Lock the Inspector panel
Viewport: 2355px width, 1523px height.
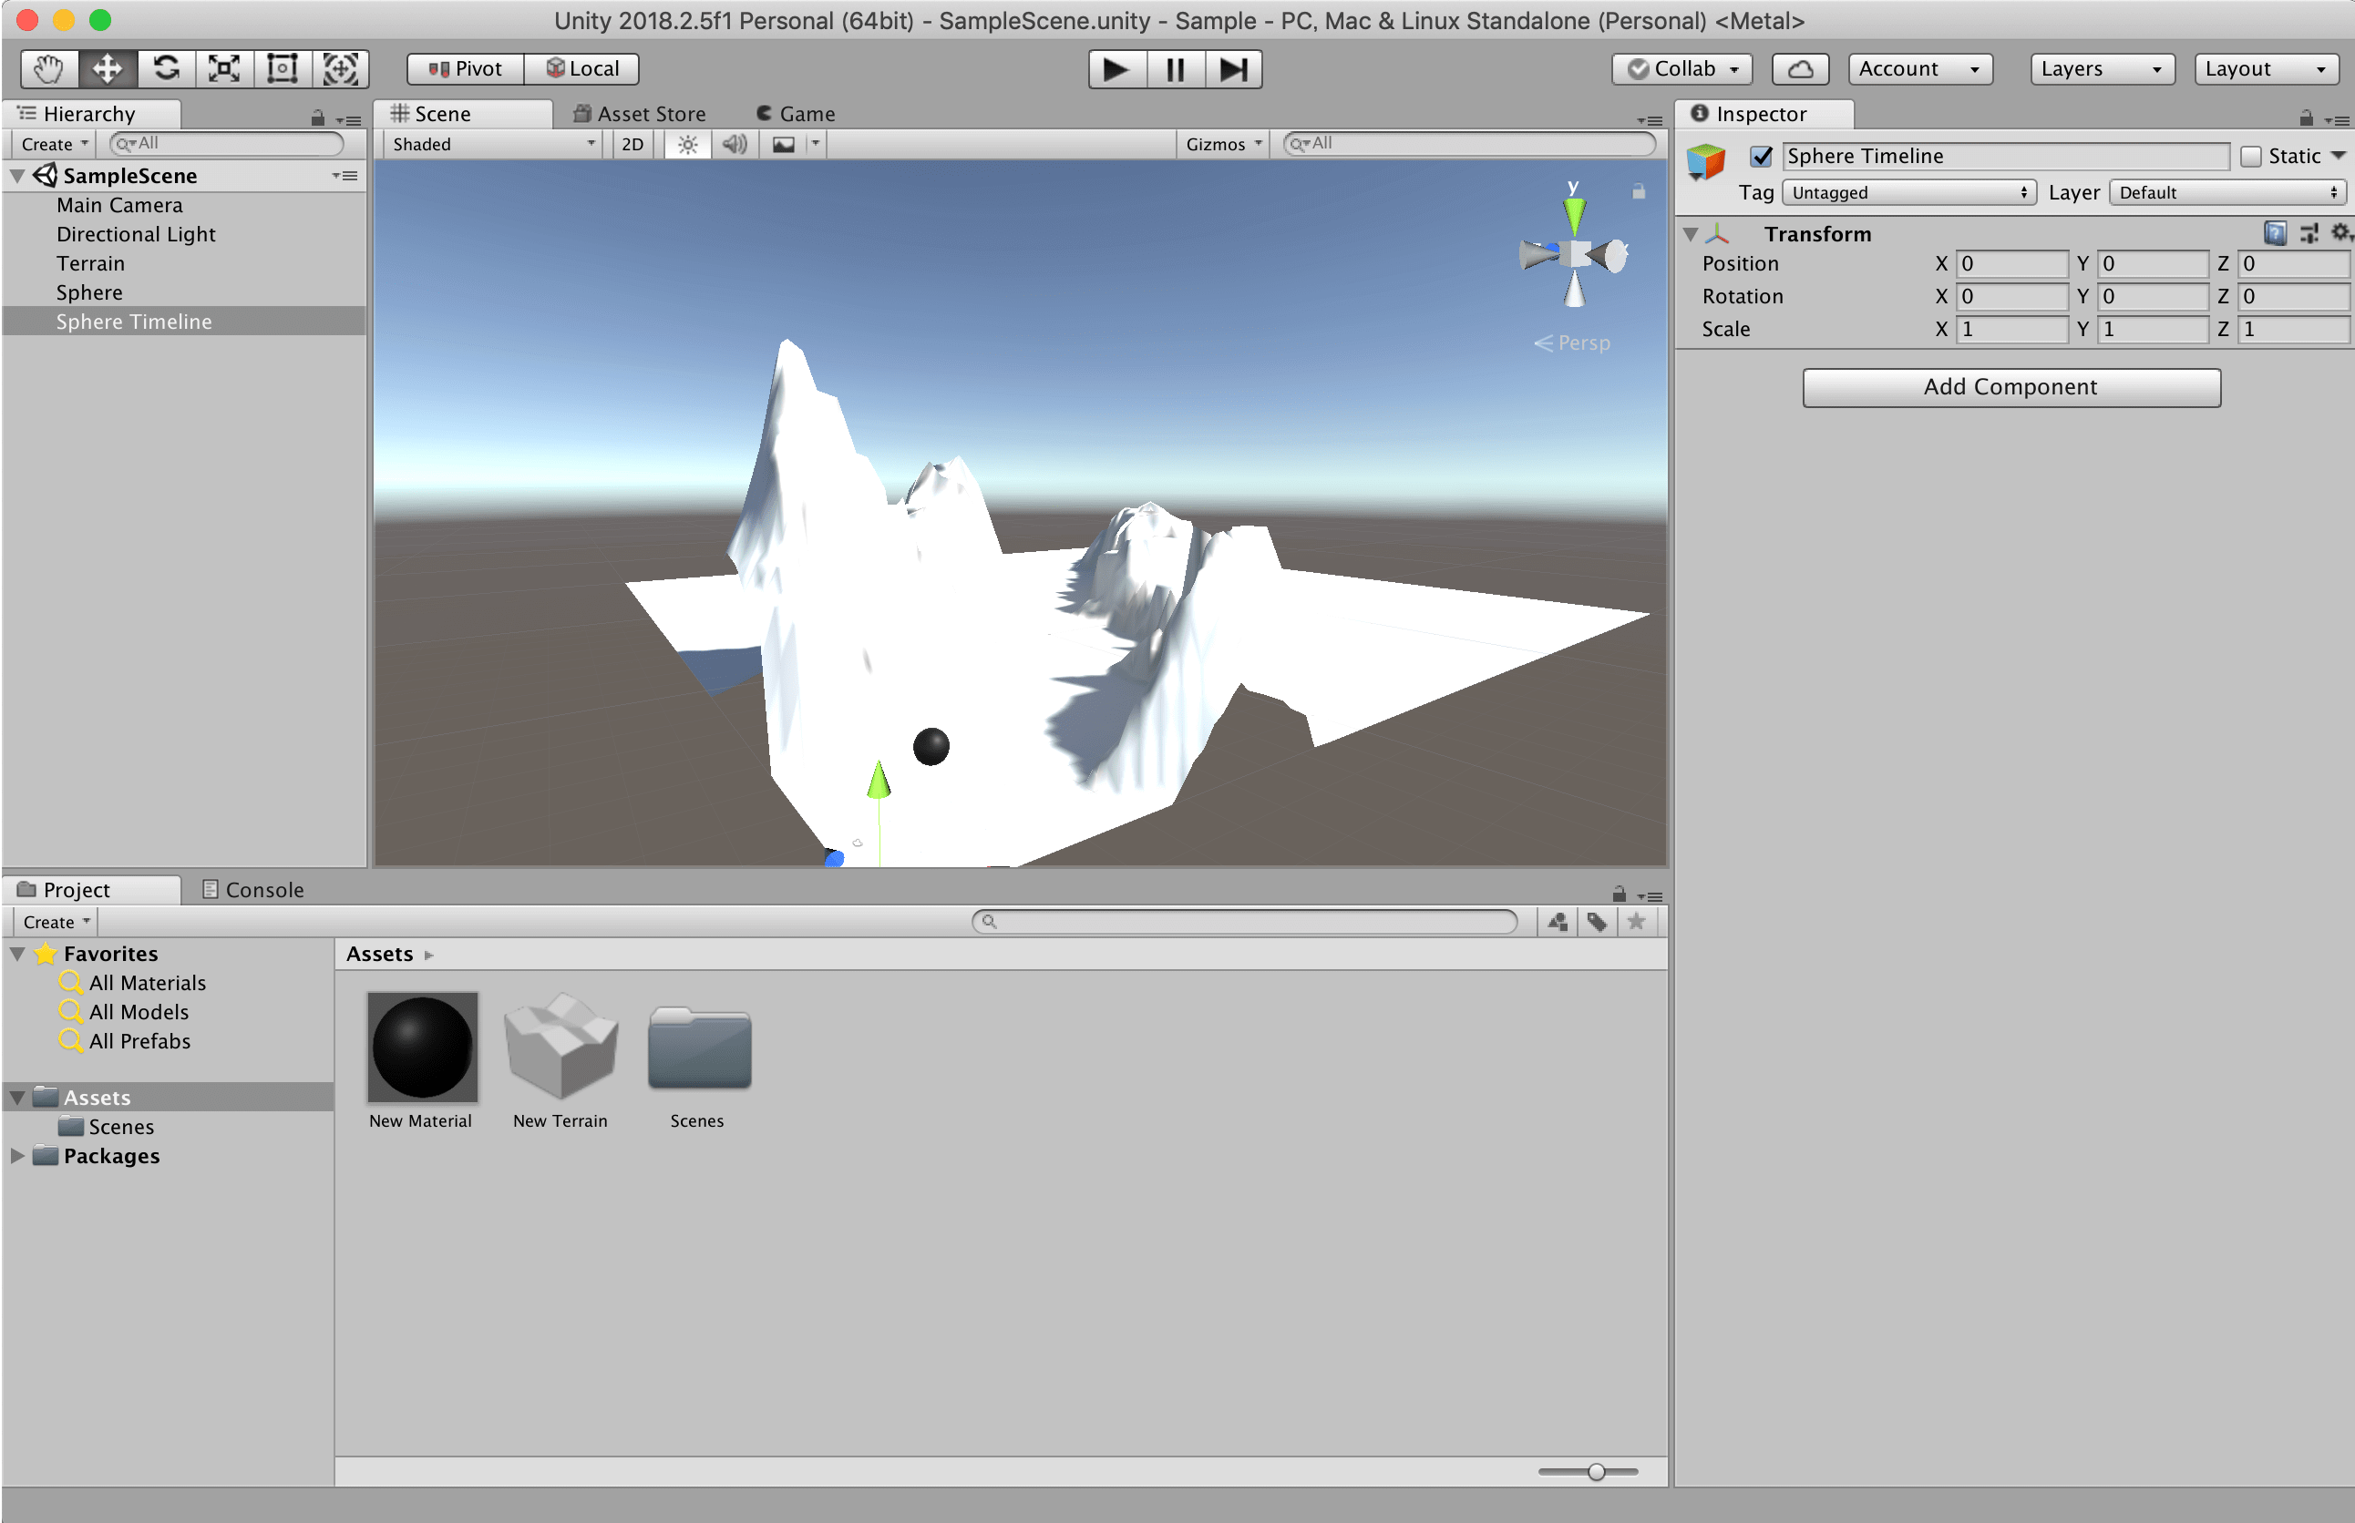(x=2307, y=118)
